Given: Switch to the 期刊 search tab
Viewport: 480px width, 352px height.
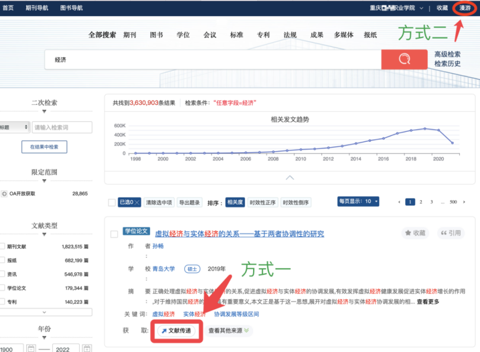Looking at the screenshot, I should tap(129, 35).
